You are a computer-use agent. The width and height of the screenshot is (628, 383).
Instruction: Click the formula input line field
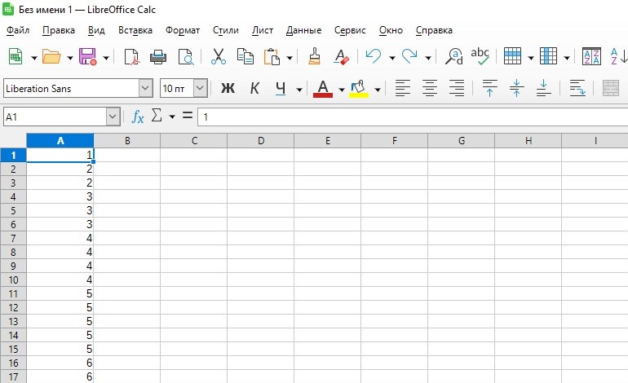[408, 117]
